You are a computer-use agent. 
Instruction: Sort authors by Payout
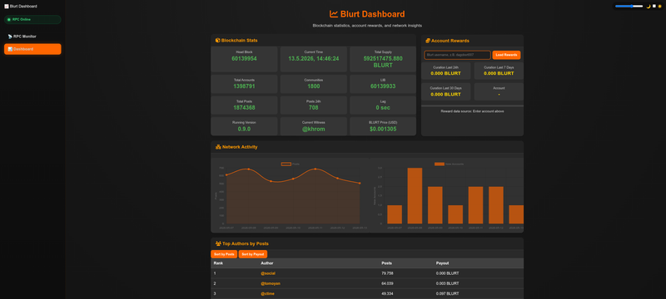point(253,254)
